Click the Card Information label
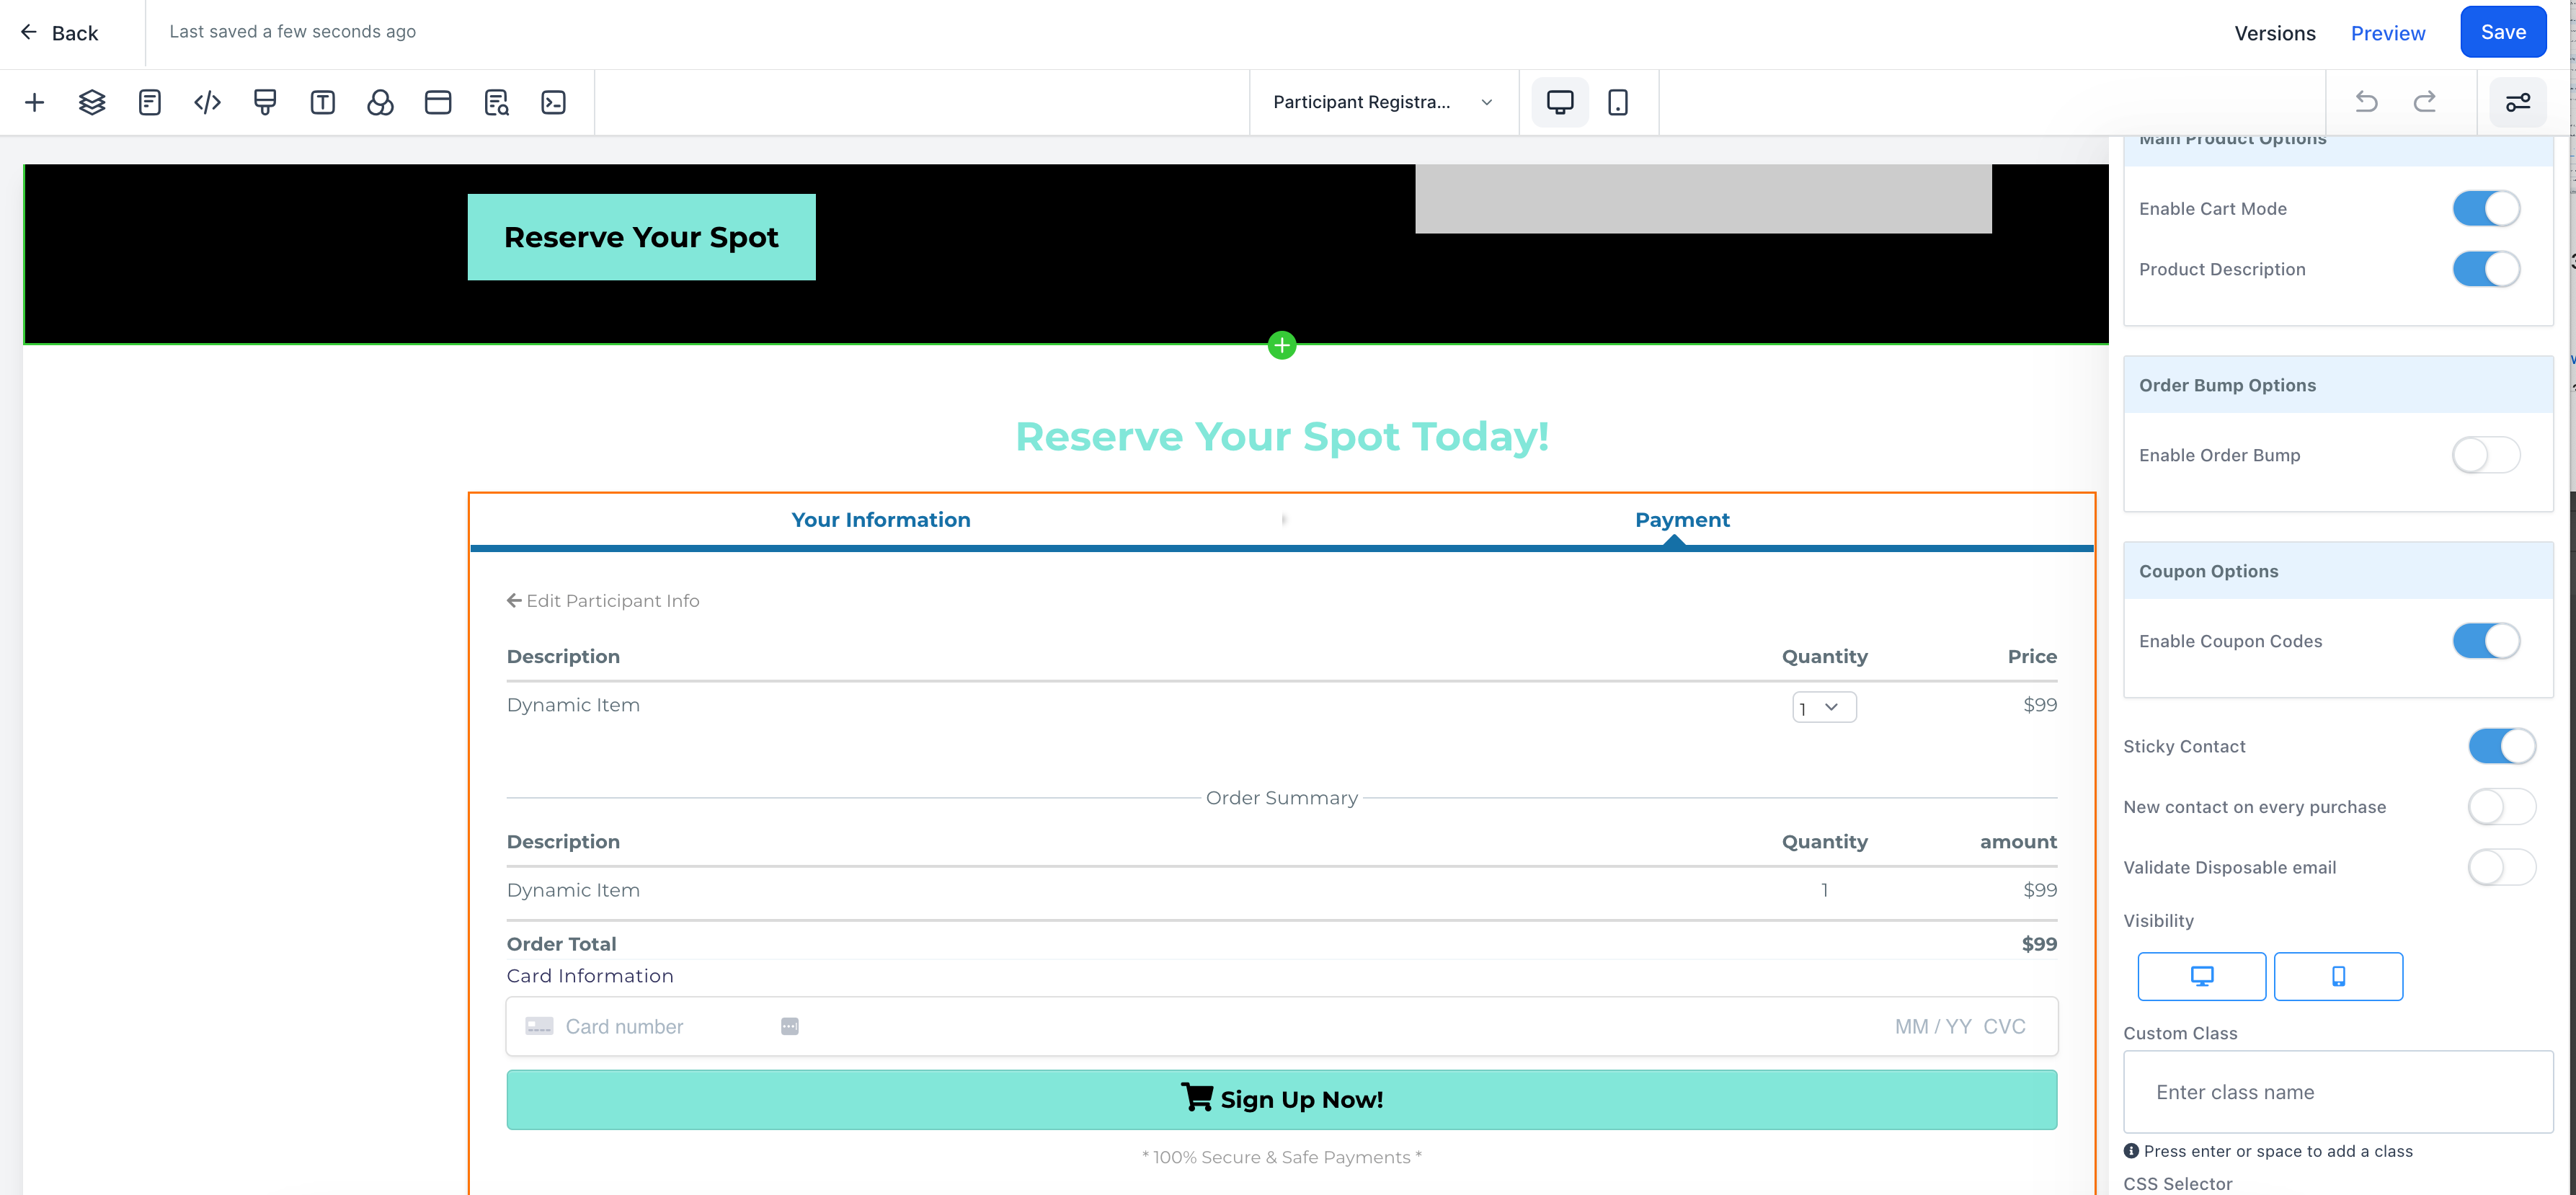 tap(590, 976)
